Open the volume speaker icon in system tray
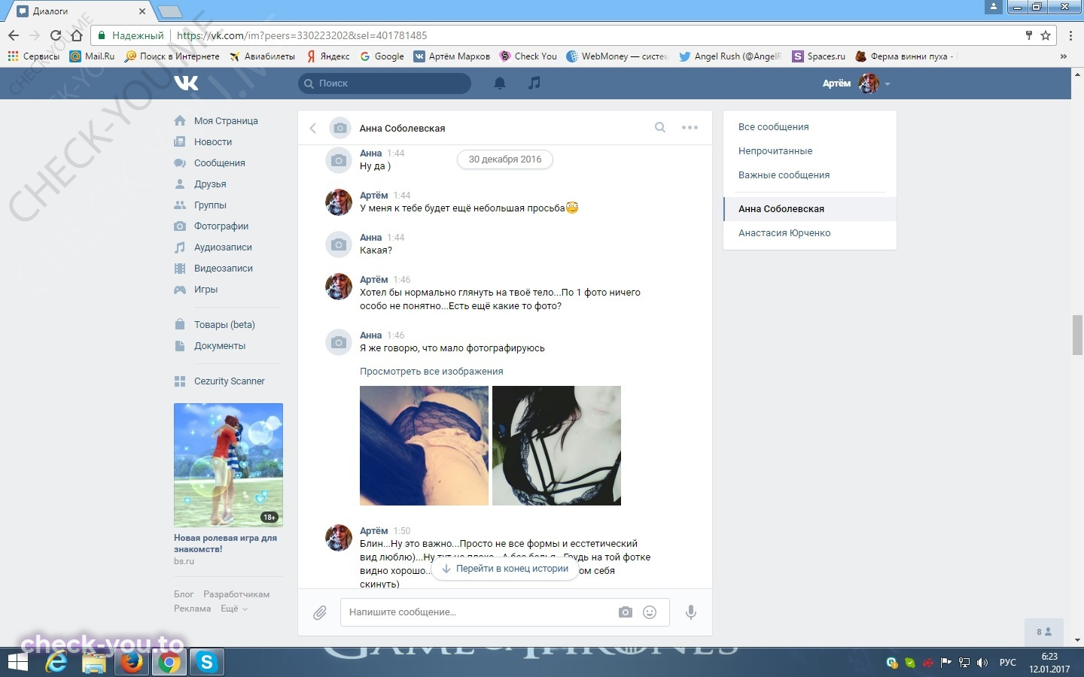Image resolution: width=1084 pixels, height=677 pixels. 982,663
